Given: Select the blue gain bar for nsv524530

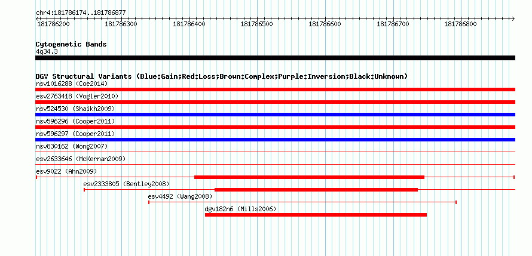Looking at the screenshot, I should pyautogui.click(x=275, y=115).
